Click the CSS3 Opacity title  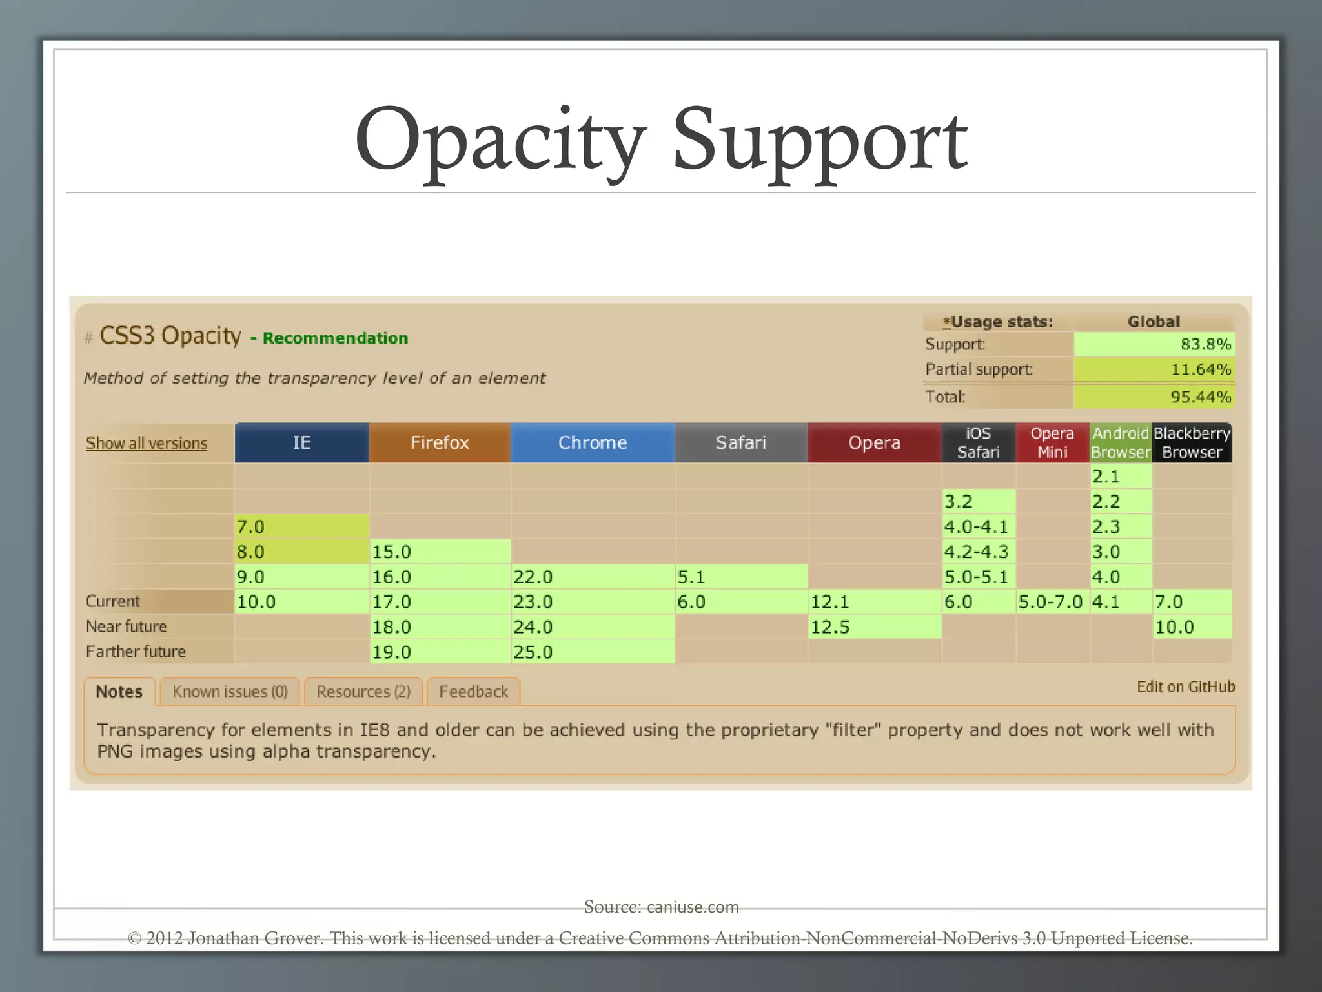170,336
